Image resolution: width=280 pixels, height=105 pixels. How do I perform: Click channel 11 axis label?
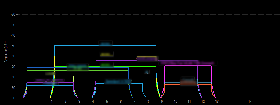click(189, 102)
